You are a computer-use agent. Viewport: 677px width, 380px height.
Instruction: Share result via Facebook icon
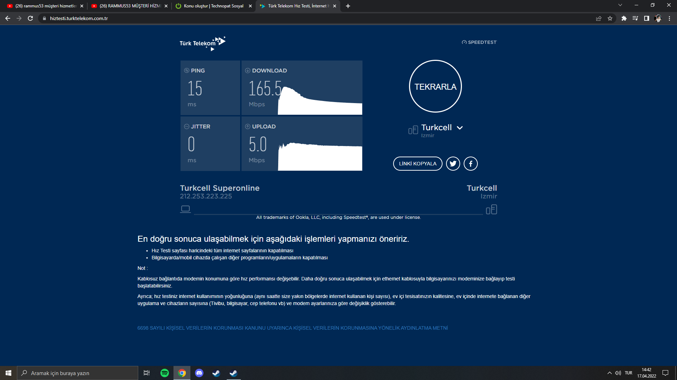tap(470, 164)
